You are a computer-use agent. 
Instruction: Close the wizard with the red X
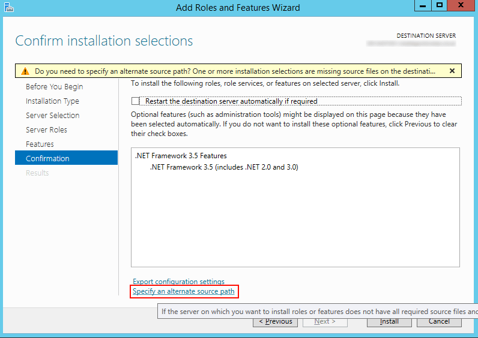(462, 5)
